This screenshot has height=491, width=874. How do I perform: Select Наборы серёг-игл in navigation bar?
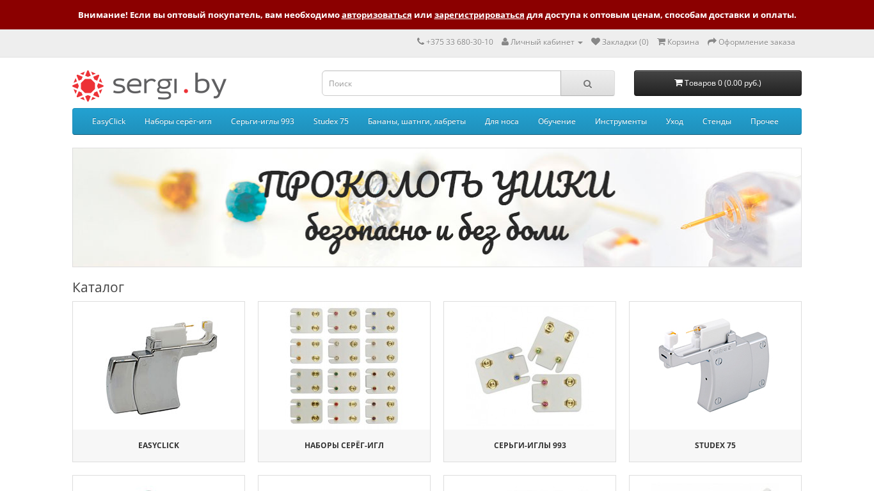pyautogui.click(x=178, y=121)
